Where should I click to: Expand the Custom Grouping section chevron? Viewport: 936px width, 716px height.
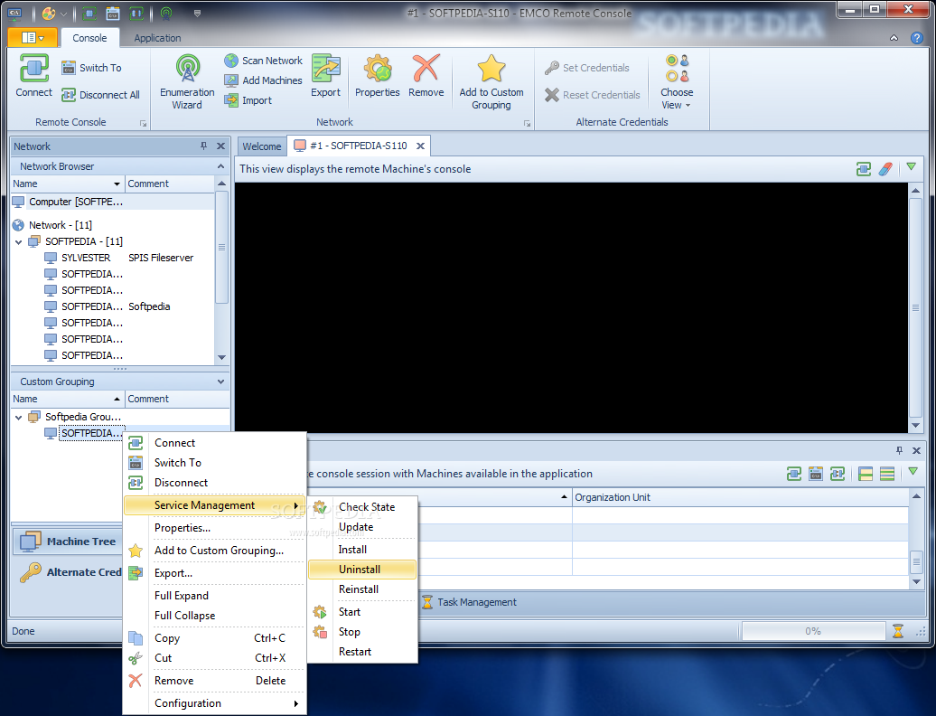tap(220, 382)
